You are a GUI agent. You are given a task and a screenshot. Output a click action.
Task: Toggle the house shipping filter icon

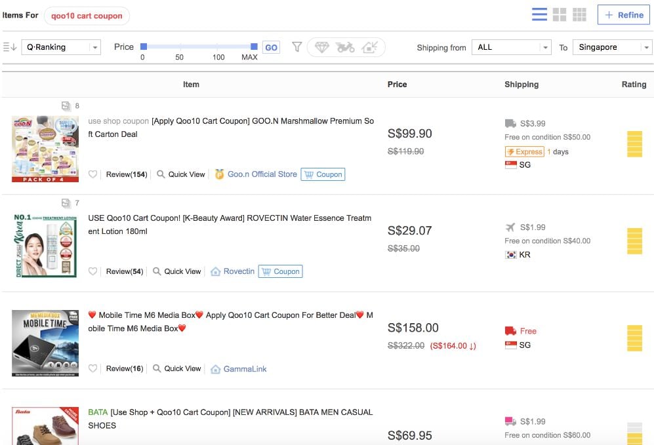[x=369, y=47]
